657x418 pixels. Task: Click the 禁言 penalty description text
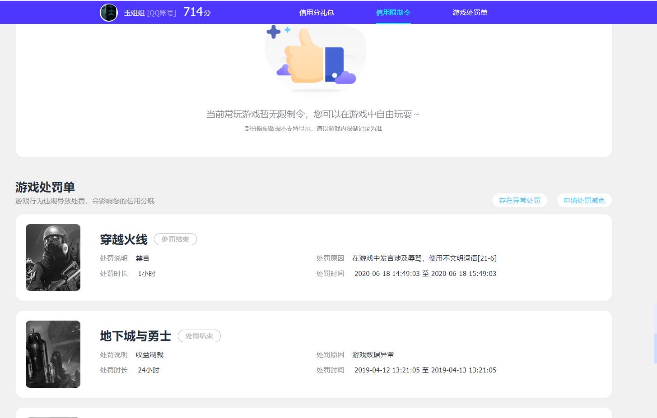(143, 258)
